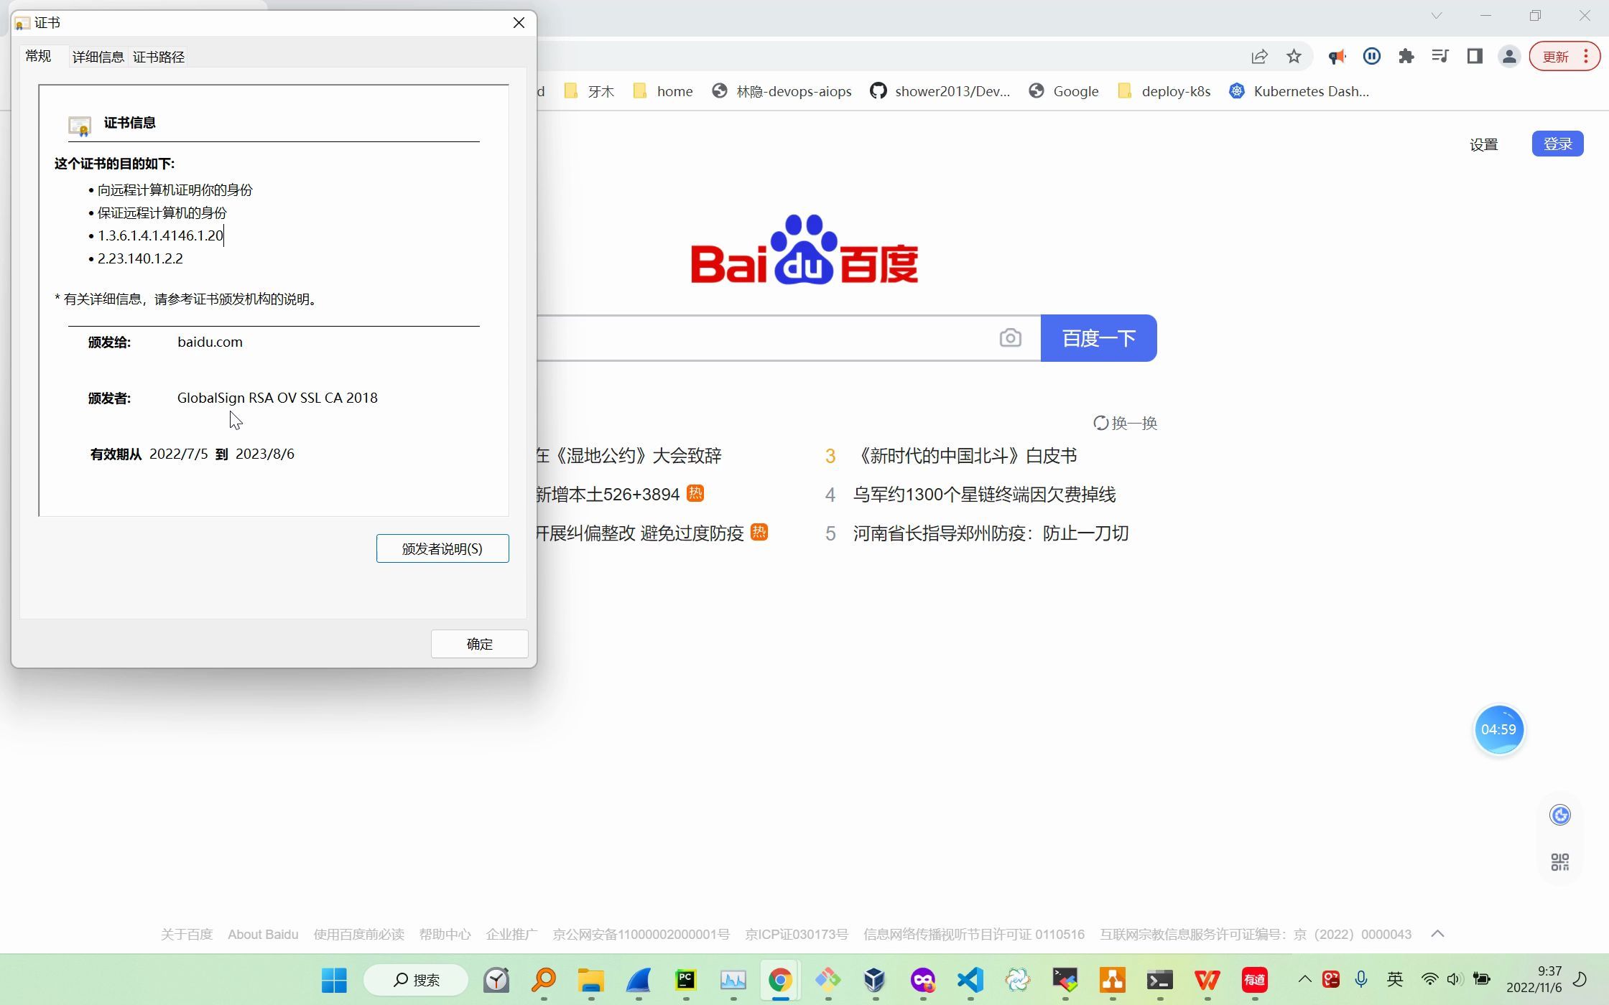
Task: Open Wi-Fi network tray icon
Action: point(1429,979)
